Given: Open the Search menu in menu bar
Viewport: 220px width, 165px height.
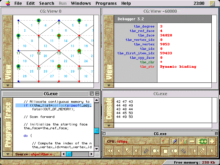Looking at the screenshot, I should pyautogui.click(x=46, y=3).
